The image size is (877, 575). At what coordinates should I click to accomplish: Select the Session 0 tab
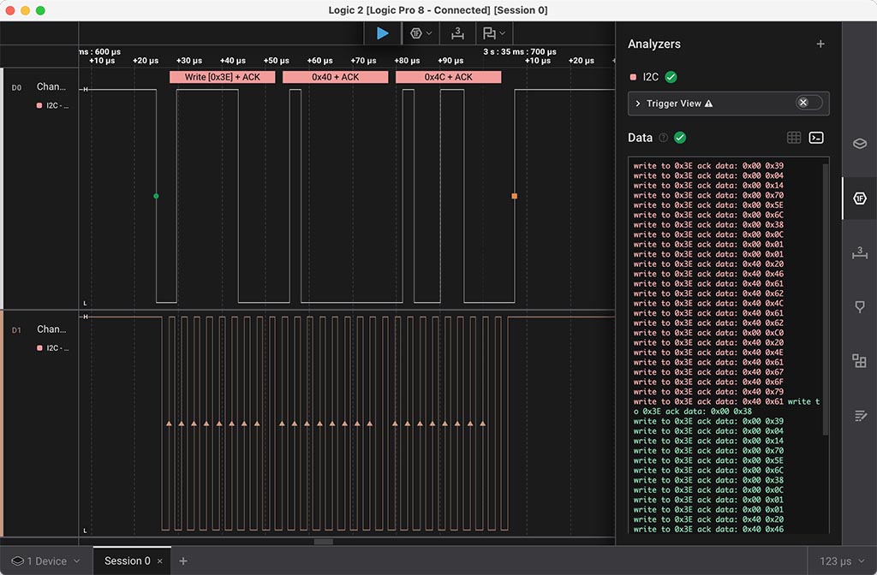(x=127, y=561)
